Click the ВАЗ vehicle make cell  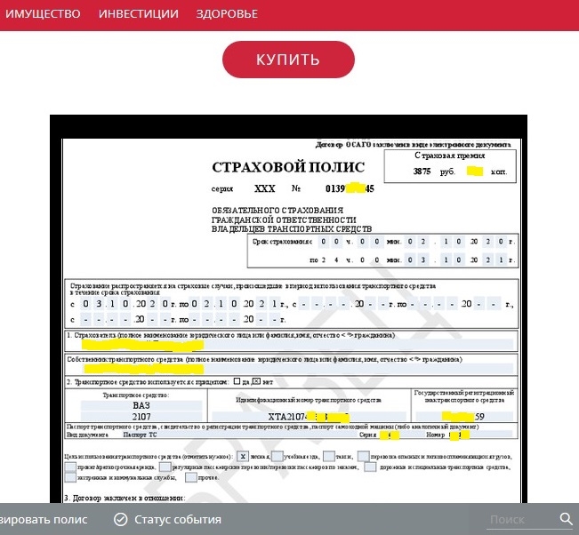pos(141,405)
